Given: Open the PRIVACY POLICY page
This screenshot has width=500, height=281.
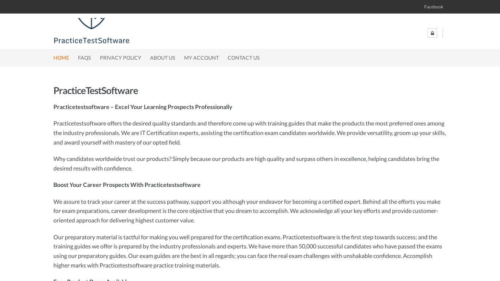Looking at the screenshot, I should point(120,58).
